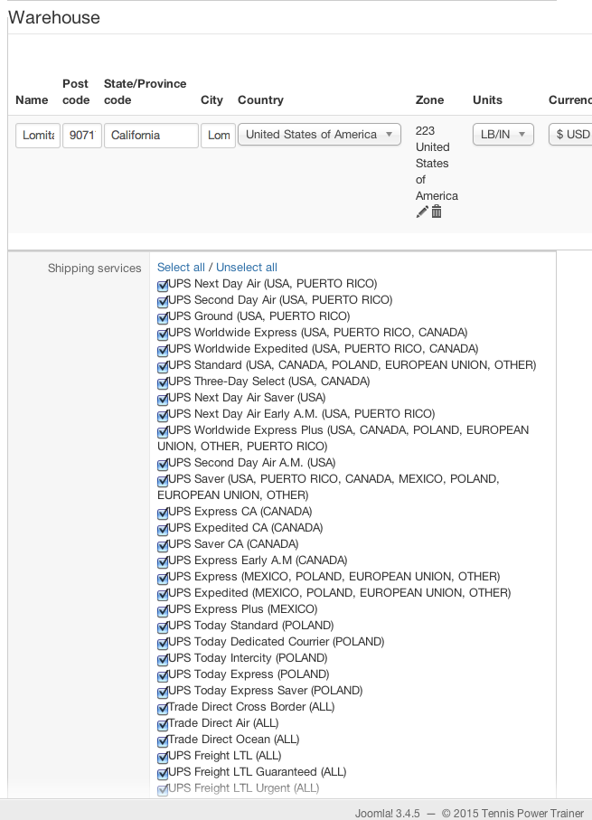Click the Shipping services label
Viewport: 592px width, 820px height.
(95, 269)
